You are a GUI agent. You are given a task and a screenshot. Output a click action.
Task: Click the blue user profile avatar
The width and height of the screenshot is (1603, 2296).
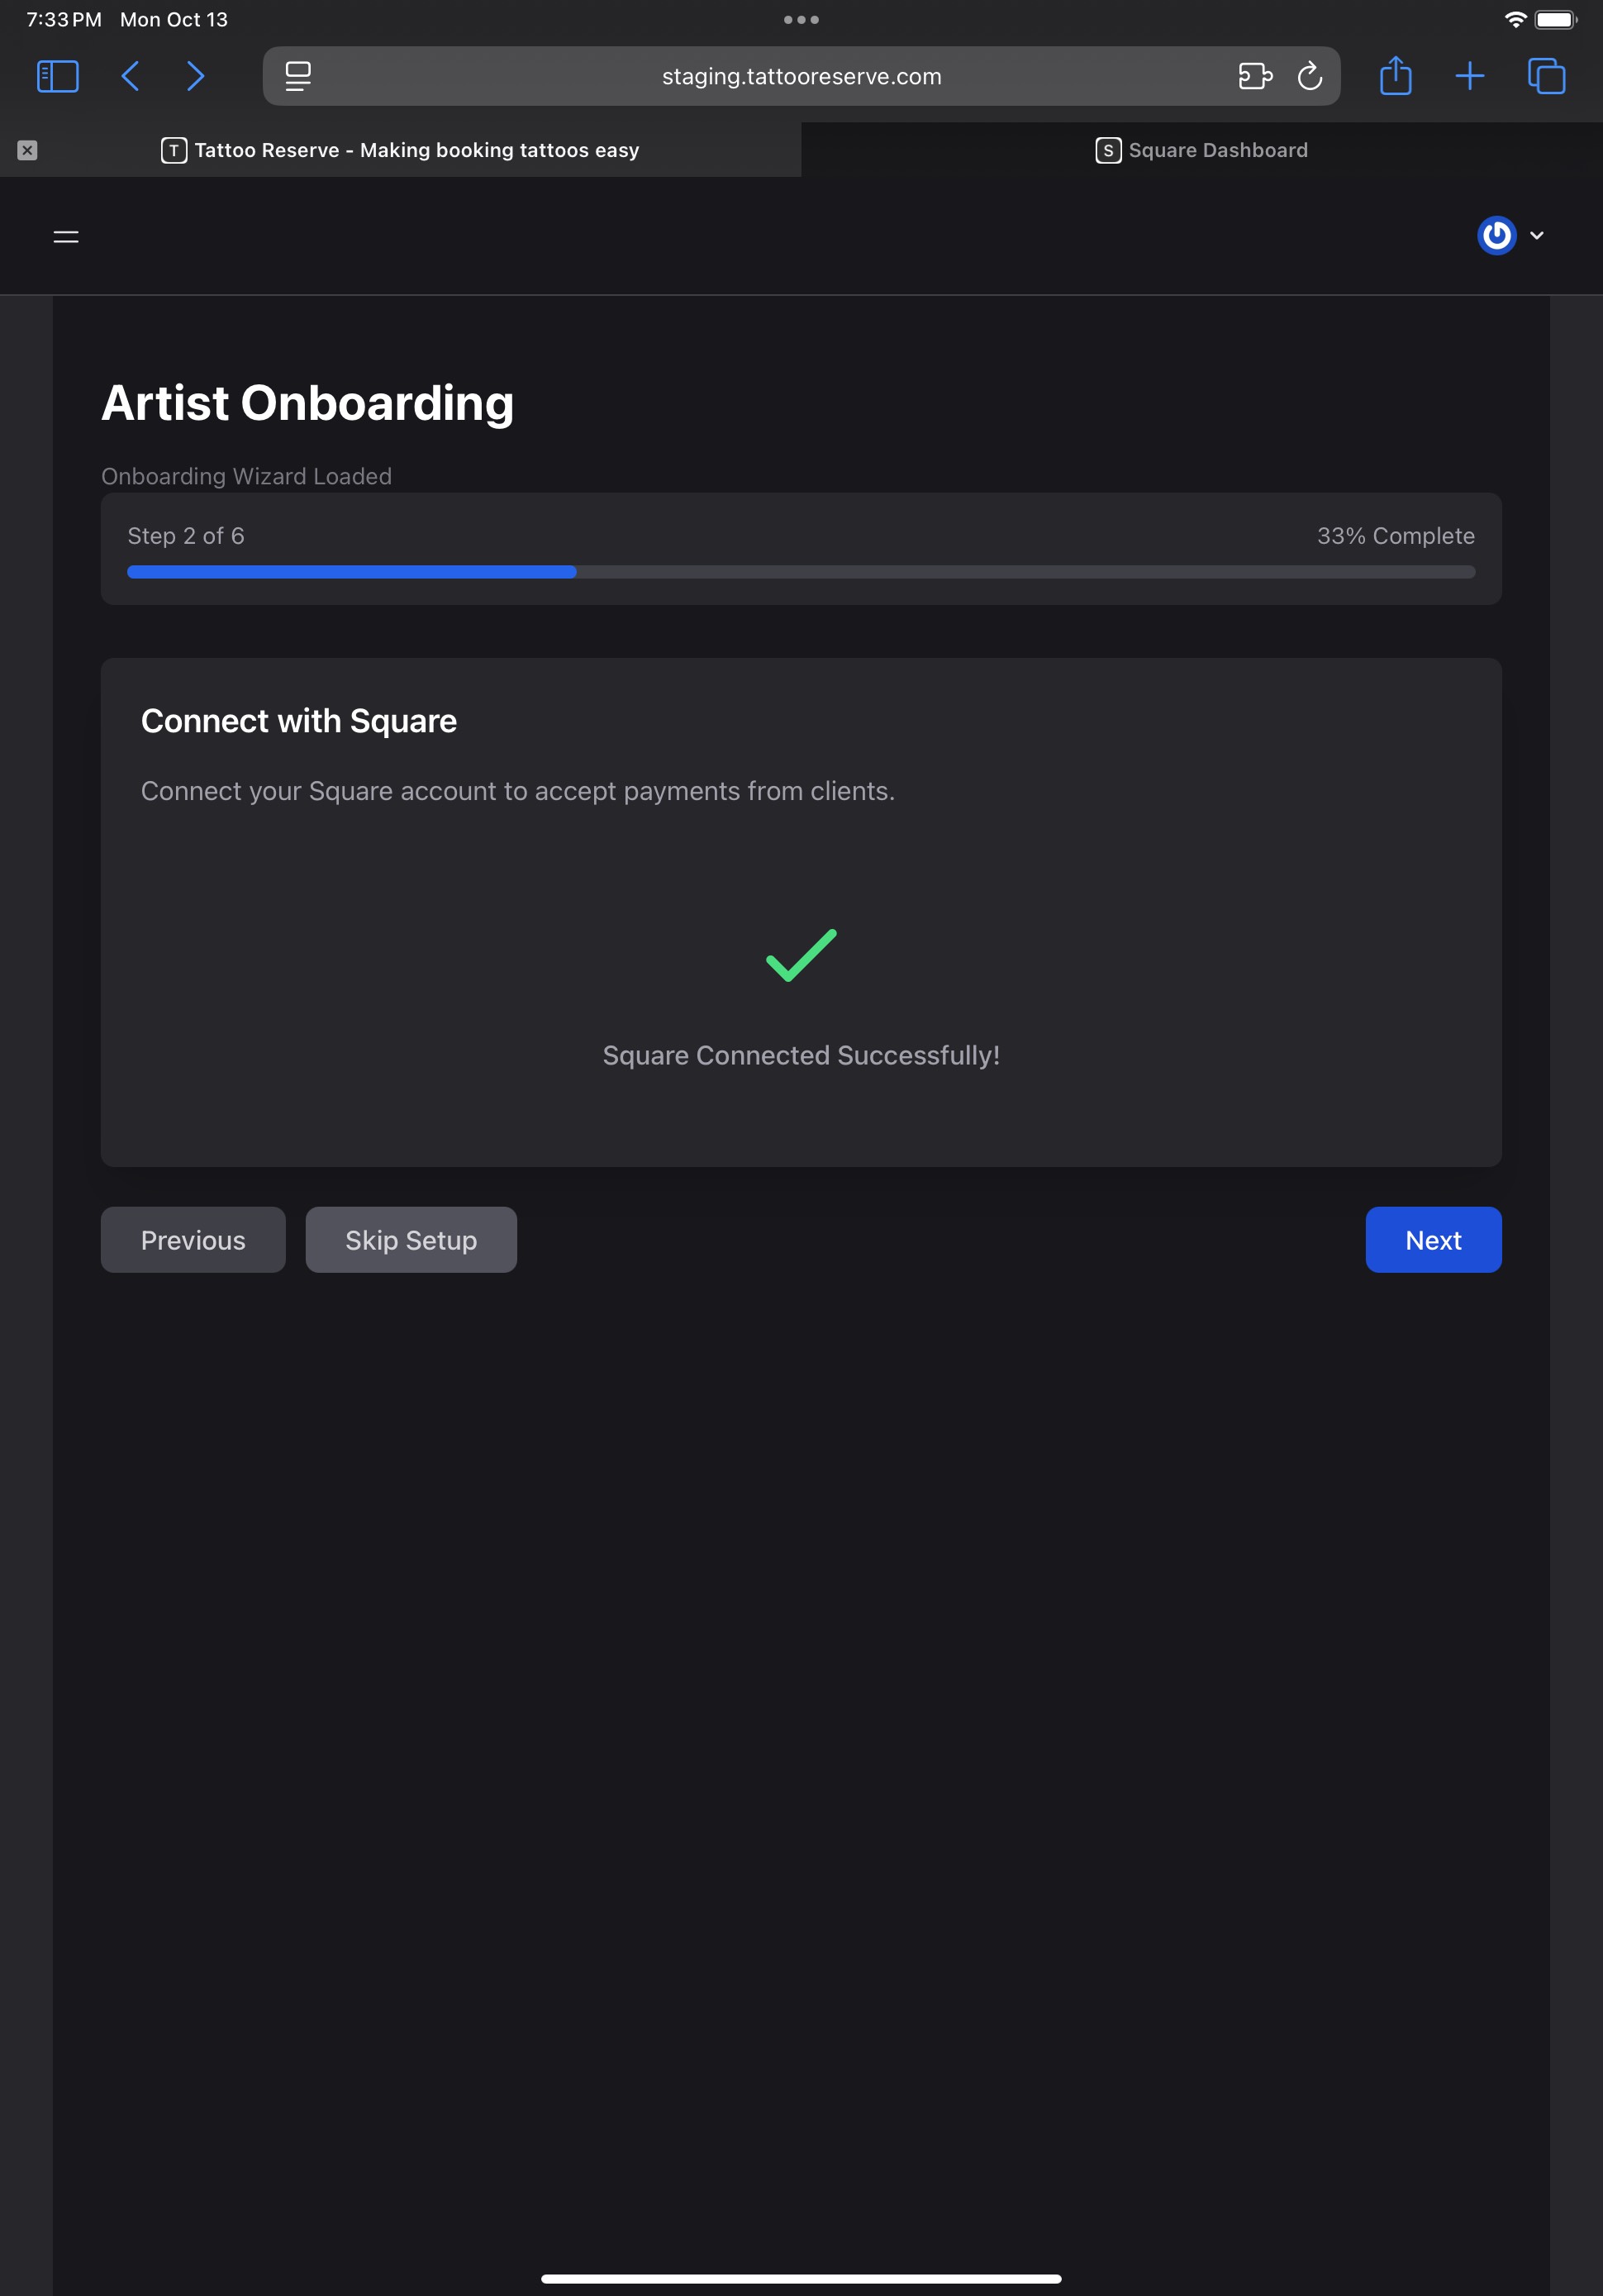click(x=1496, y=236)
